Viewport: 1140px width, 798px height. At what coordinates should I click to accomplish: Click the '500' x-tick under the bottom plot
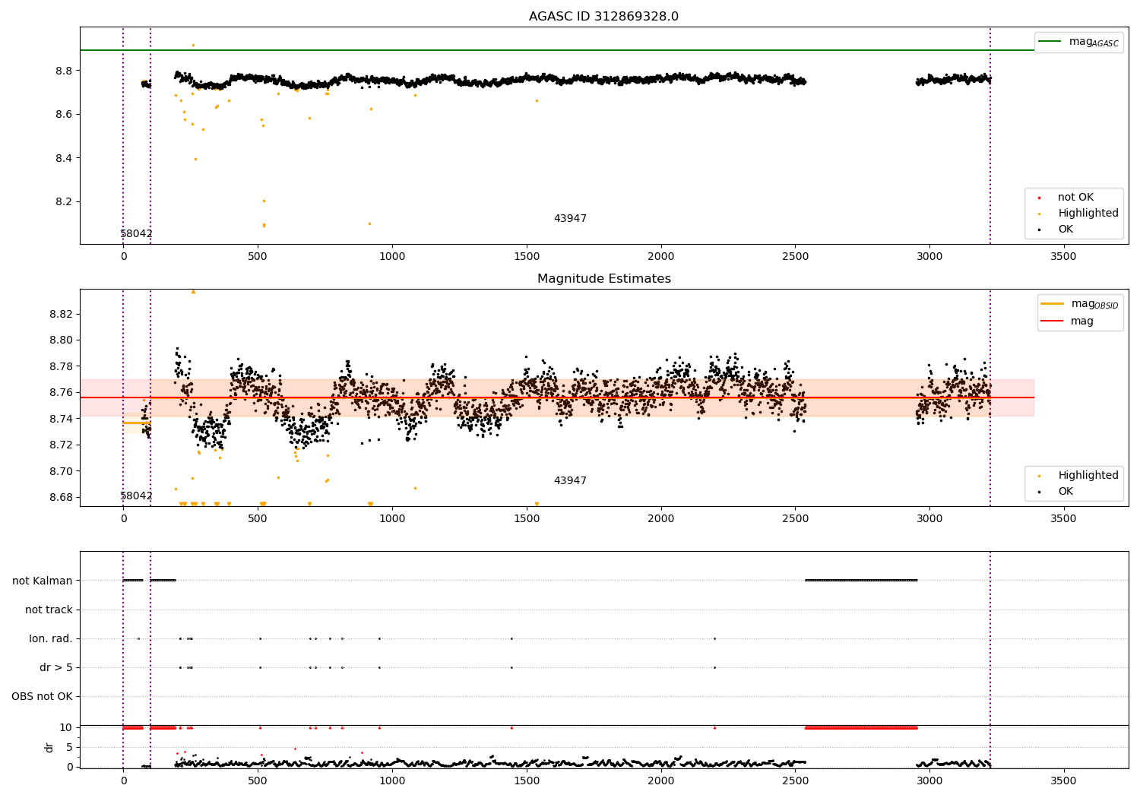[258, 781]
